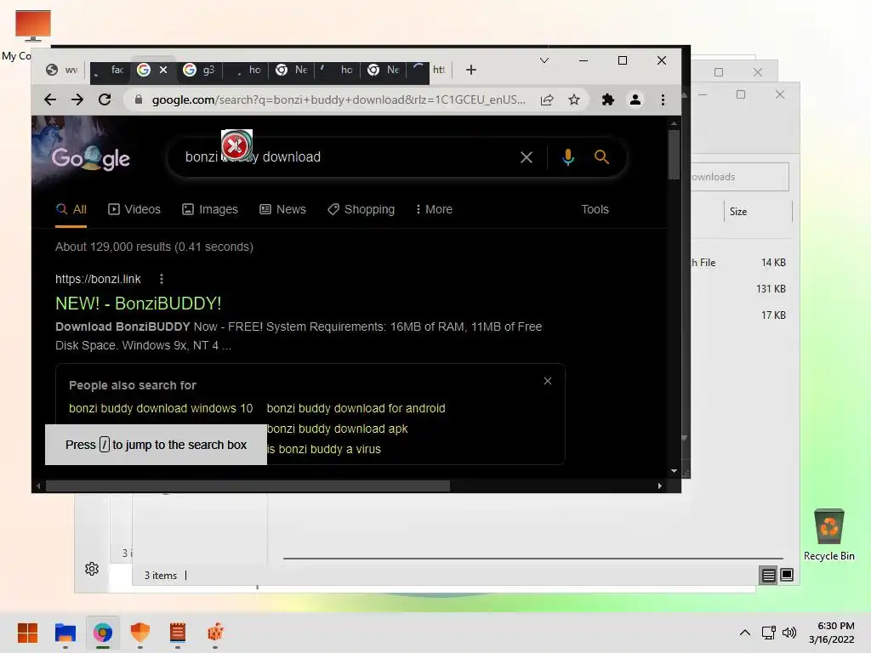
Task: Open the NEW! - BonziBUDDY! result
Action: [x=139, y=304]
